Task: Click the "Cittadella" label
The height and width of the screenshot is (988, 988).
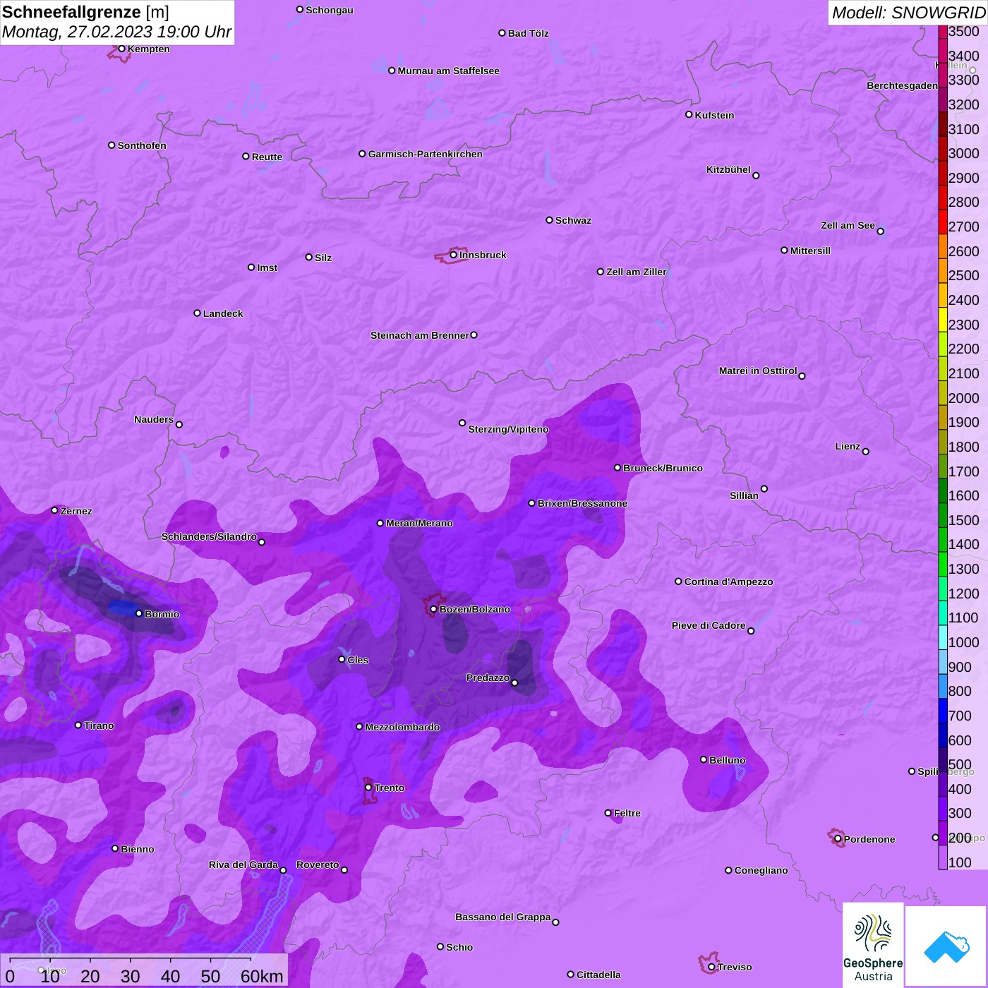Action: tap(599, 975)
